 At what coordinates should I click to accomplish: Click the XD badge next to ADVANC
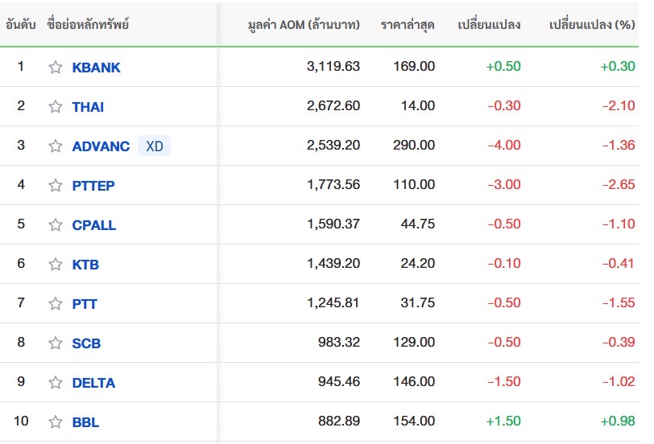[154, 146]
